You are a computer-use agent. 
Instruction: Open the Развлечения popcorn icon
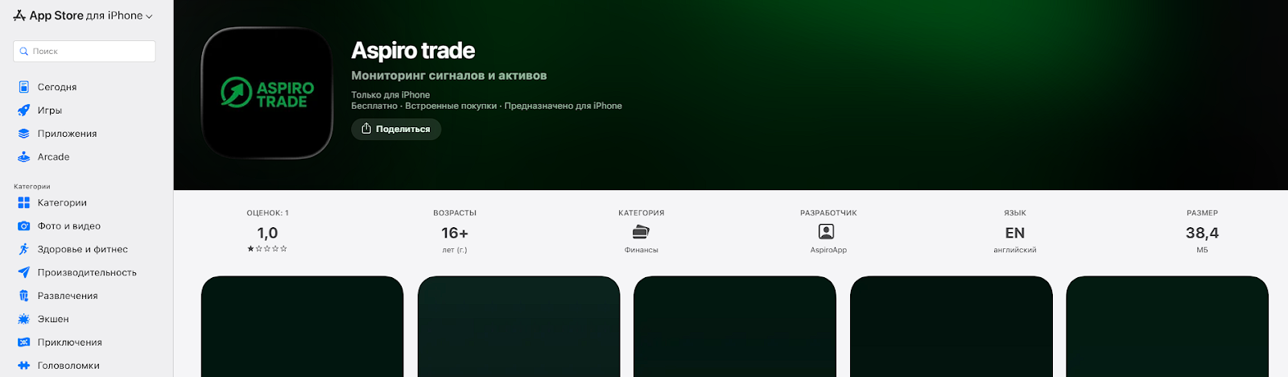[x=23, y=296]
